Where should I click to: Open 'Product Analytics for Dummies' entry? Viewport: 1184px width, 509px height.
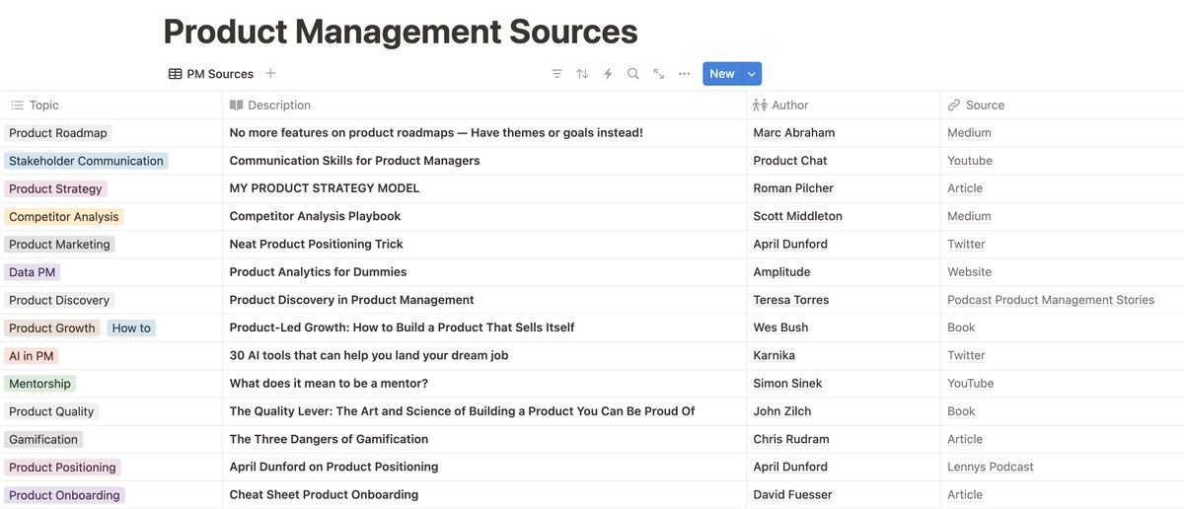[x=318, y=272]
